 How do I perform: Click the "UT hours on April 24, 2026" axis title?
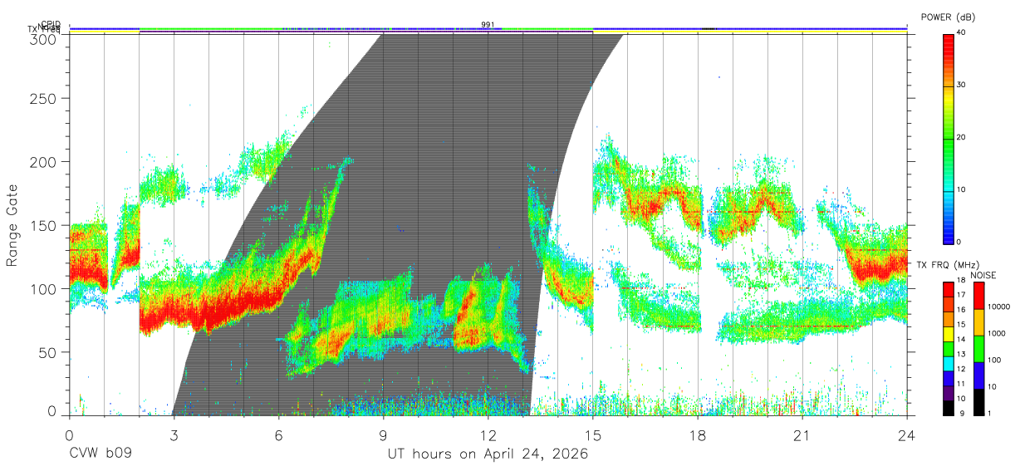[488, 454]
